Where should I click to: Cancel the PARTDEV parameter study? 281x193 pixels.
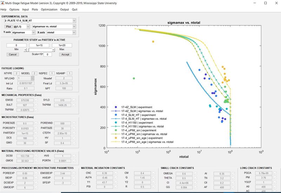[13, 55]
